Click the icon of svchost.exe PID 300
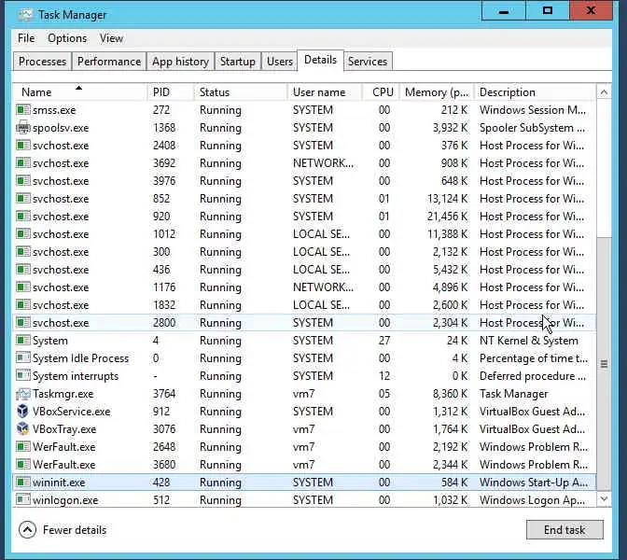 (23, 252)
